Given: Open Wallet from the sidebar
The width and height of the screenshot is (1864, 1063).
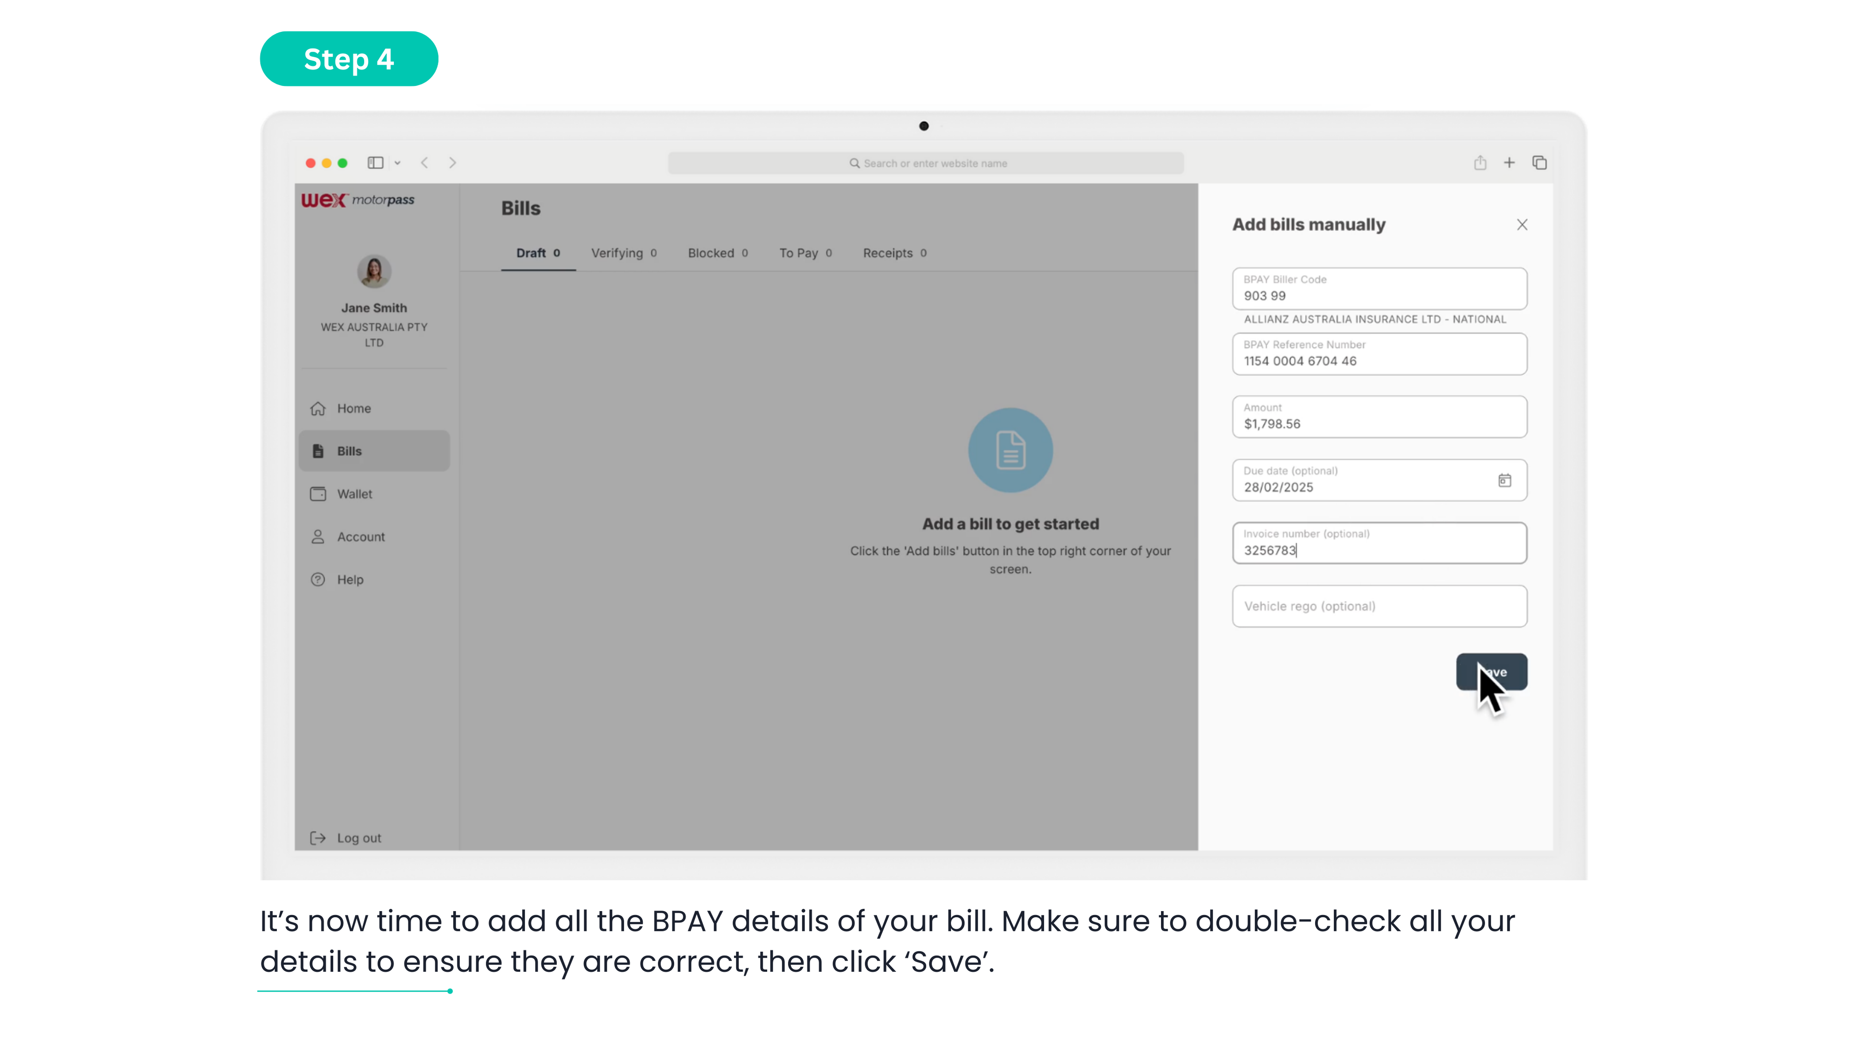Looking at the screenshot, I should tap(354, 494).
